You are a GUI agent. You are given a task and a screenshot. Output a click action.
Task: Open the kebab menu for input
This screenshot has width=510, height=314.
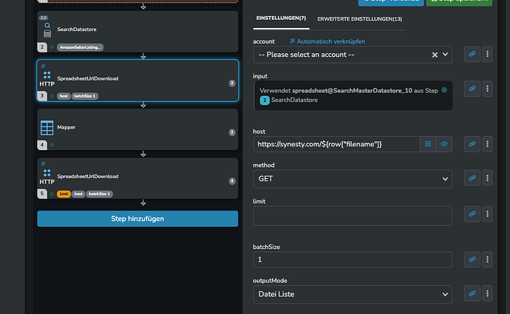pyautogui.click(x=487, y=89)
